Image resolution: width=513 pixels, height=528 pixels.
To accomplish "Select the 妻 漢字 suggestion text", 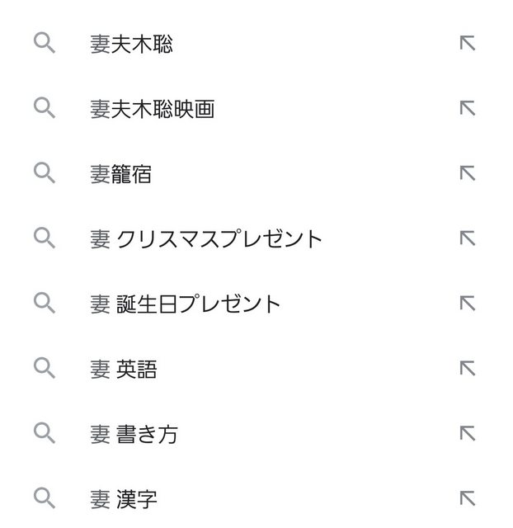I will click(x=124, y=498).
